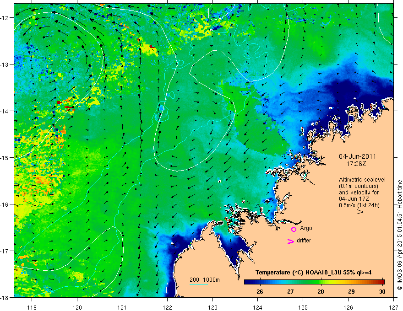Click latitude label -12 on y-axis
Viewport: 403px width, 311px height.
pyautogui.click(x=5, y=18)
